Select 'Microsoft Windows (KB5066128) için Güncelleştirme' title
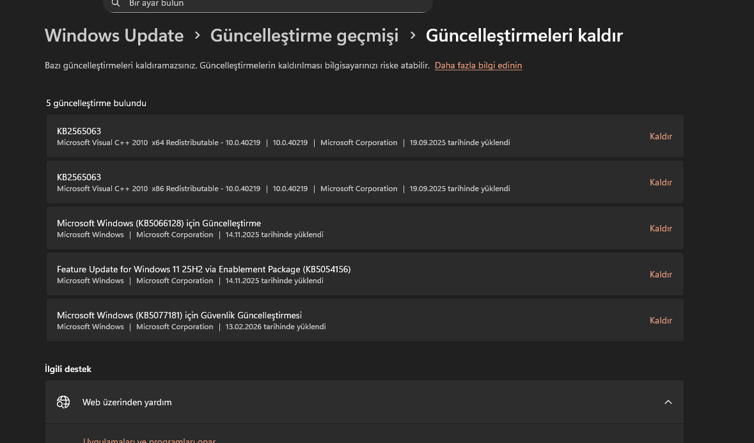Screen dimensions: 754x443 click(159, 224)
